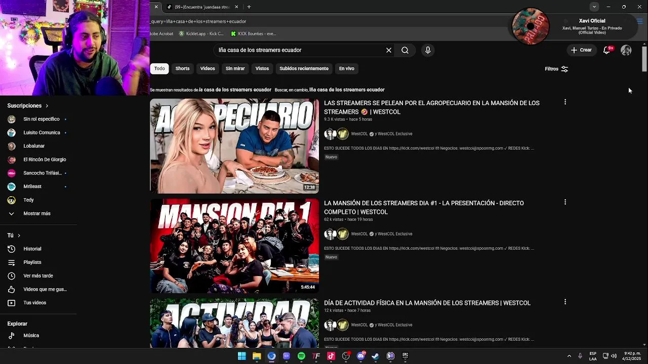The width and height of the screenshot is (648, 364).
Task: Open Steam from the taskbar
Action: [376, 356]
